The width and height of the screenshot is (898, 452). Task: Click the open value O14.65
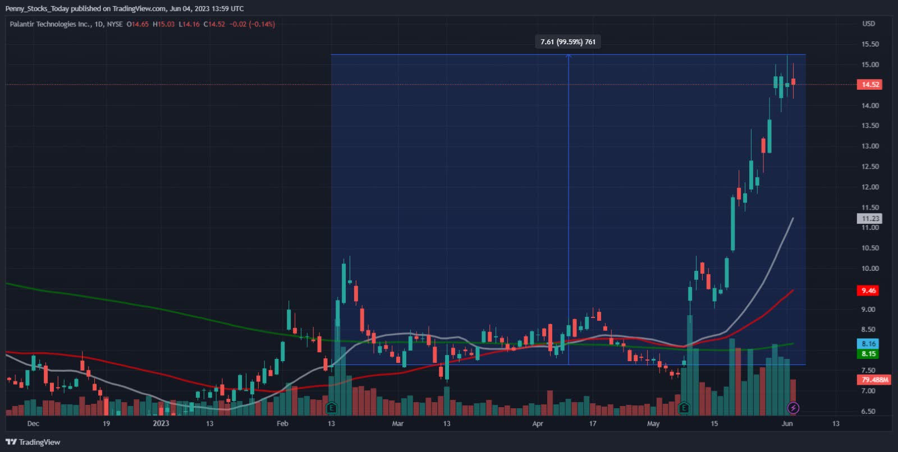(x=138, y=24)
